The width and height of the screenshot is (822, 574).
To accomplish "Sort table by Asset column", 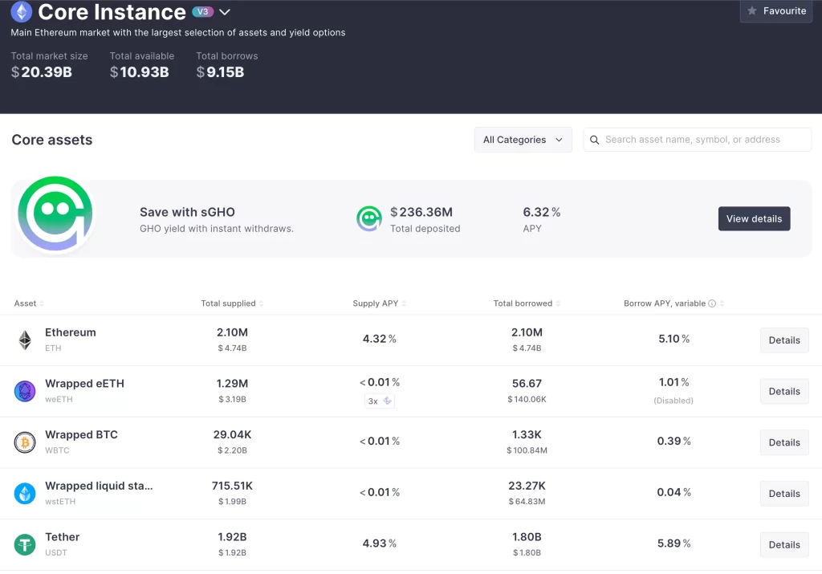I will click(29, 303).
